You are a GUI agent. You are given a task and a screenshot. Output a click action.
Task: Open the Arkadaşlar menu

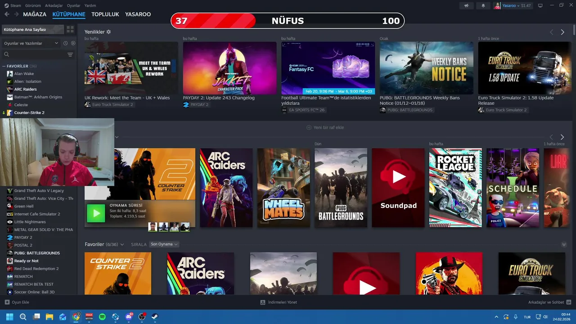(x=54, y=5)
